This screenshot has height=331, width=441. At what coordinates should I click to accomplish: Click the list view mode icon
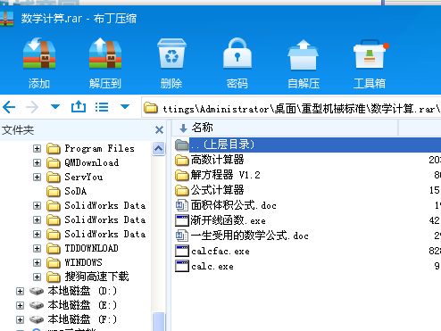[x=102, y=107]
